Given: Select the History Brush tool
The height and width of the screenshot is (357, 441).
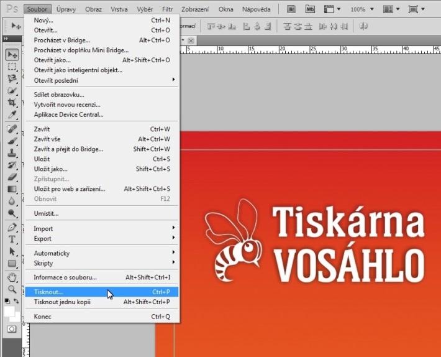Looking at the screenshot, I should 12,165.
